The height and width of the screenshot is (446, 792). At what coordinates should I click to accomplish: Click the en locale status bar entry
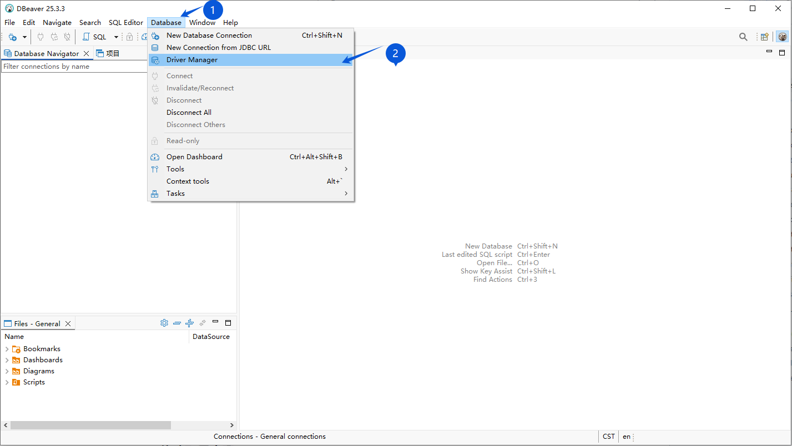point(627,437)
